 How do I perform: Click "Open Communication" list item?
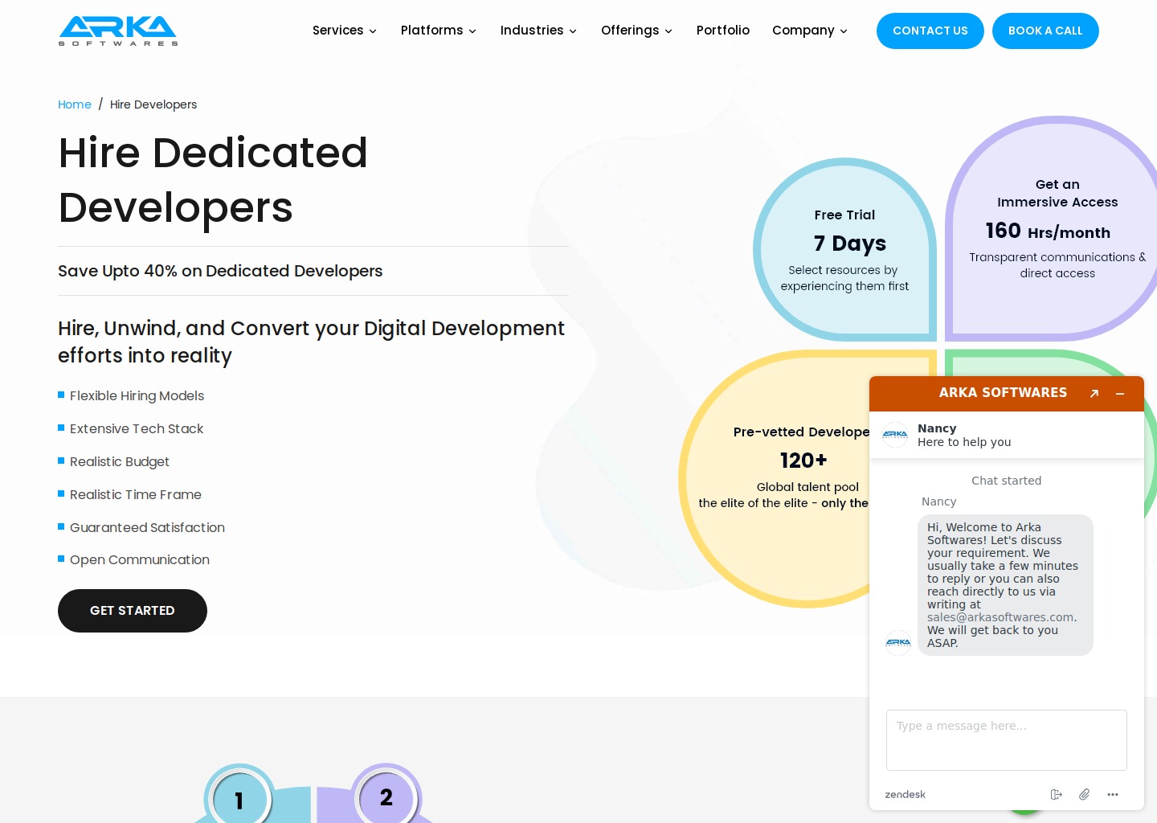point(140,559)
